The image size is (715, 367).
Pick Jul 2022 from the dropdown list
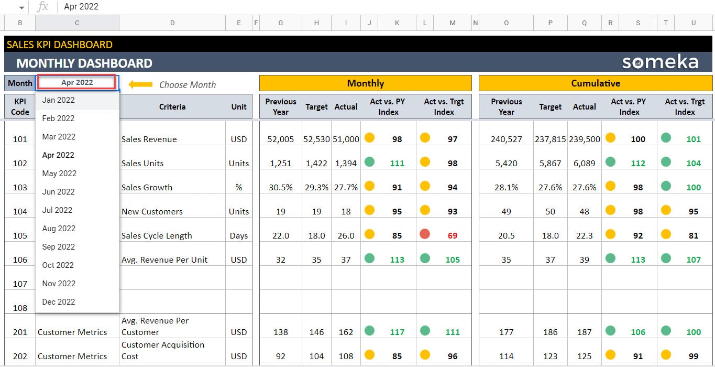77,210
